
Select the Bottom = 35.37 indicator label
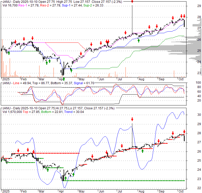tap(61, 83)
